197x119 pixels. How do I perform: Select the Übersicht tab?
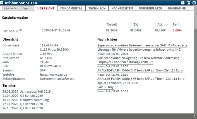point(46,8)
